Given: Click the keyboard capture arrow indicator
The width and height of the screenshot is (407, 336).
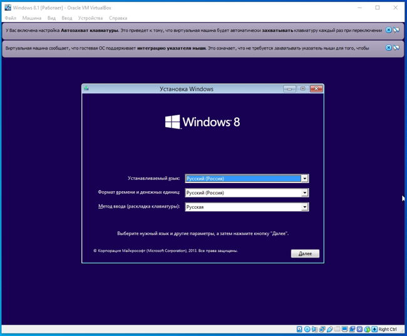Looking at the screenshot, I should click(x=374, y=329).
